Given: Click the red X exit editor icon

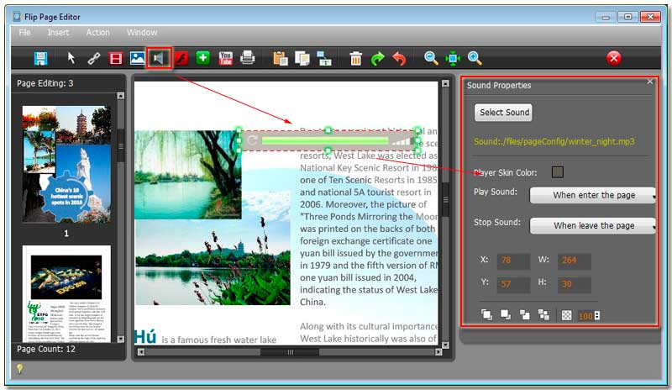Looking at the screenshot, I should (x=614, y=58).
